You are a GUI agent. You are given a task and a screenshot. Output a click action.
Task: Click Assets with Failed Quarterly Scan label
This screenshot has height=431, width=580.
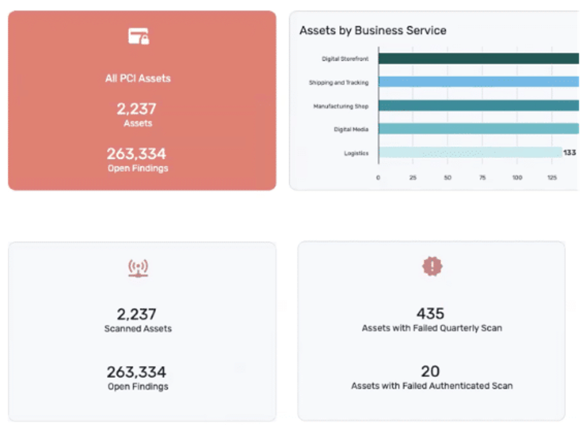point(432,328)
